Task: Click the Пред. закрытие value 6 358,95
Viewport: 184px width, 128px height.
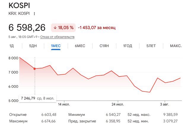Action: 113,121
